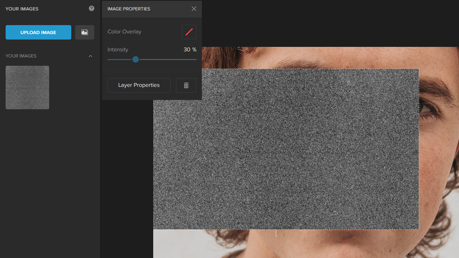Click the Your Images section label
The image size is (459, 258).
(21, 56)
